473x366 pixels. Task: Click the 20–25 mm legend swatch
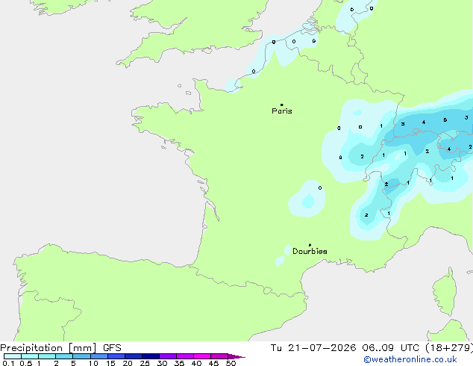coord(134,356)
